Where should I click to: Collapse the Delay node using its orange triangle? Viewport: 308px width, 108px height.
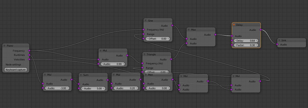tap(234, 25)
